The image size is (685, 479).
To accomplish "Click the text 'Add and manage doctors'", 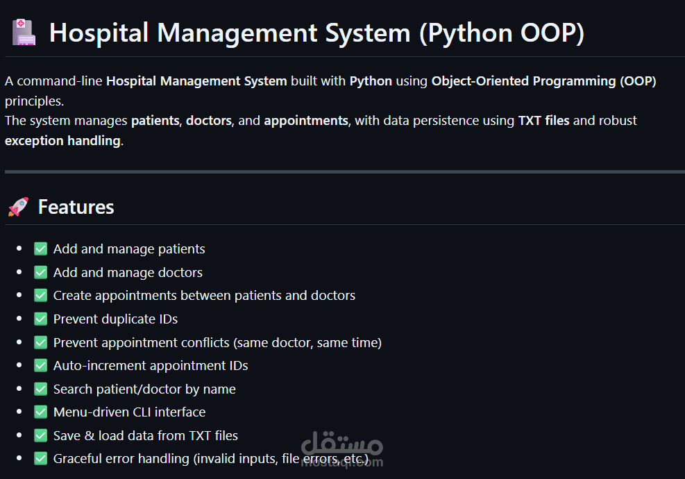I will click(128, 272).
